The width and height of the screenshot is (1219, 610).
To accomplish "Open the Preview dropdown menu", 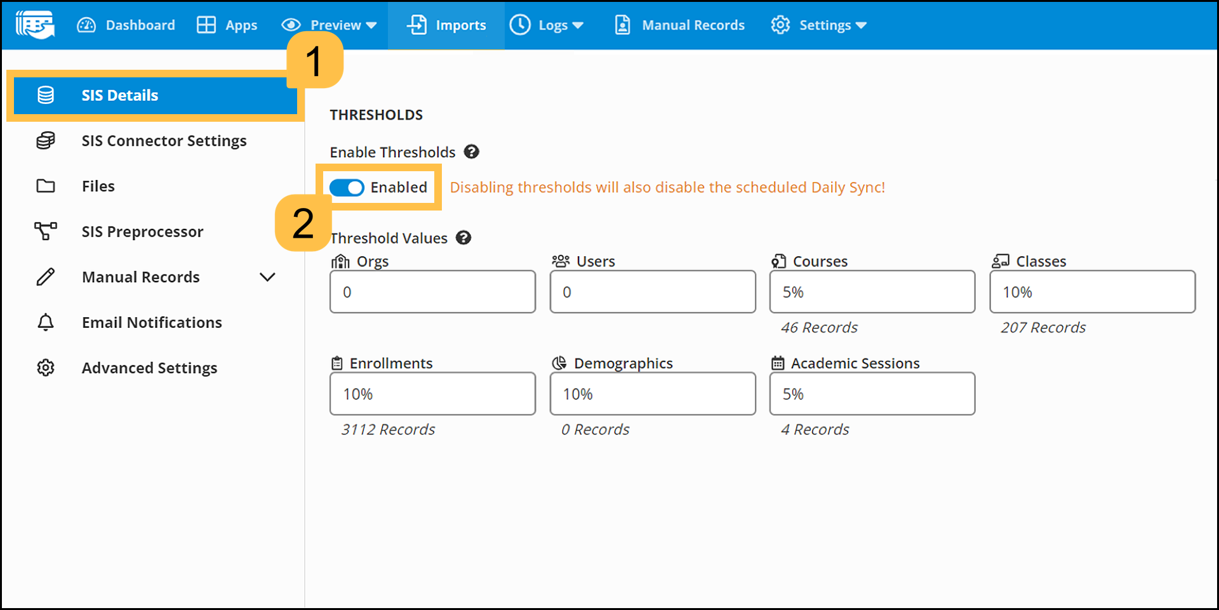I will pyautogui.click(x=330, y=25).
